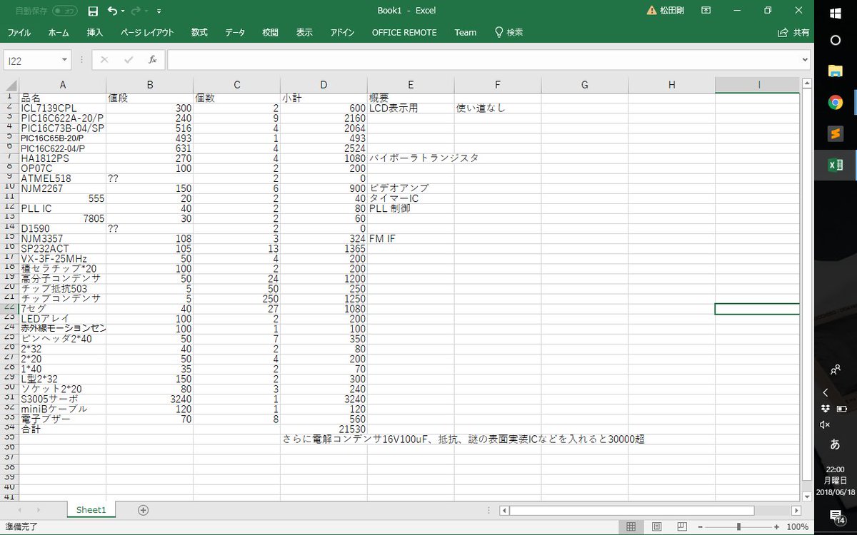Customize the Quick Access Toolbar dropdown
The image size is (857, 535).
click(159, 11)
